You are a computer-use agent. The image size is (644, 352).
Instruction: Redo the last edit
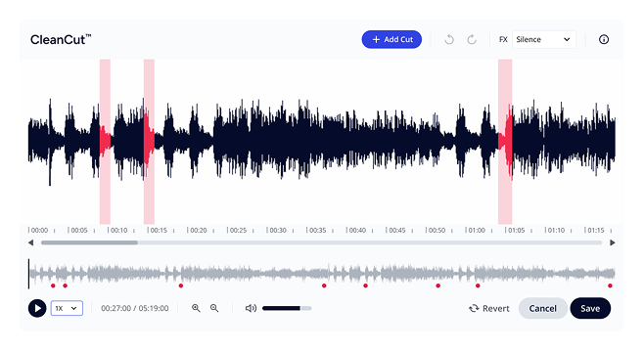(x=472, y=39)
